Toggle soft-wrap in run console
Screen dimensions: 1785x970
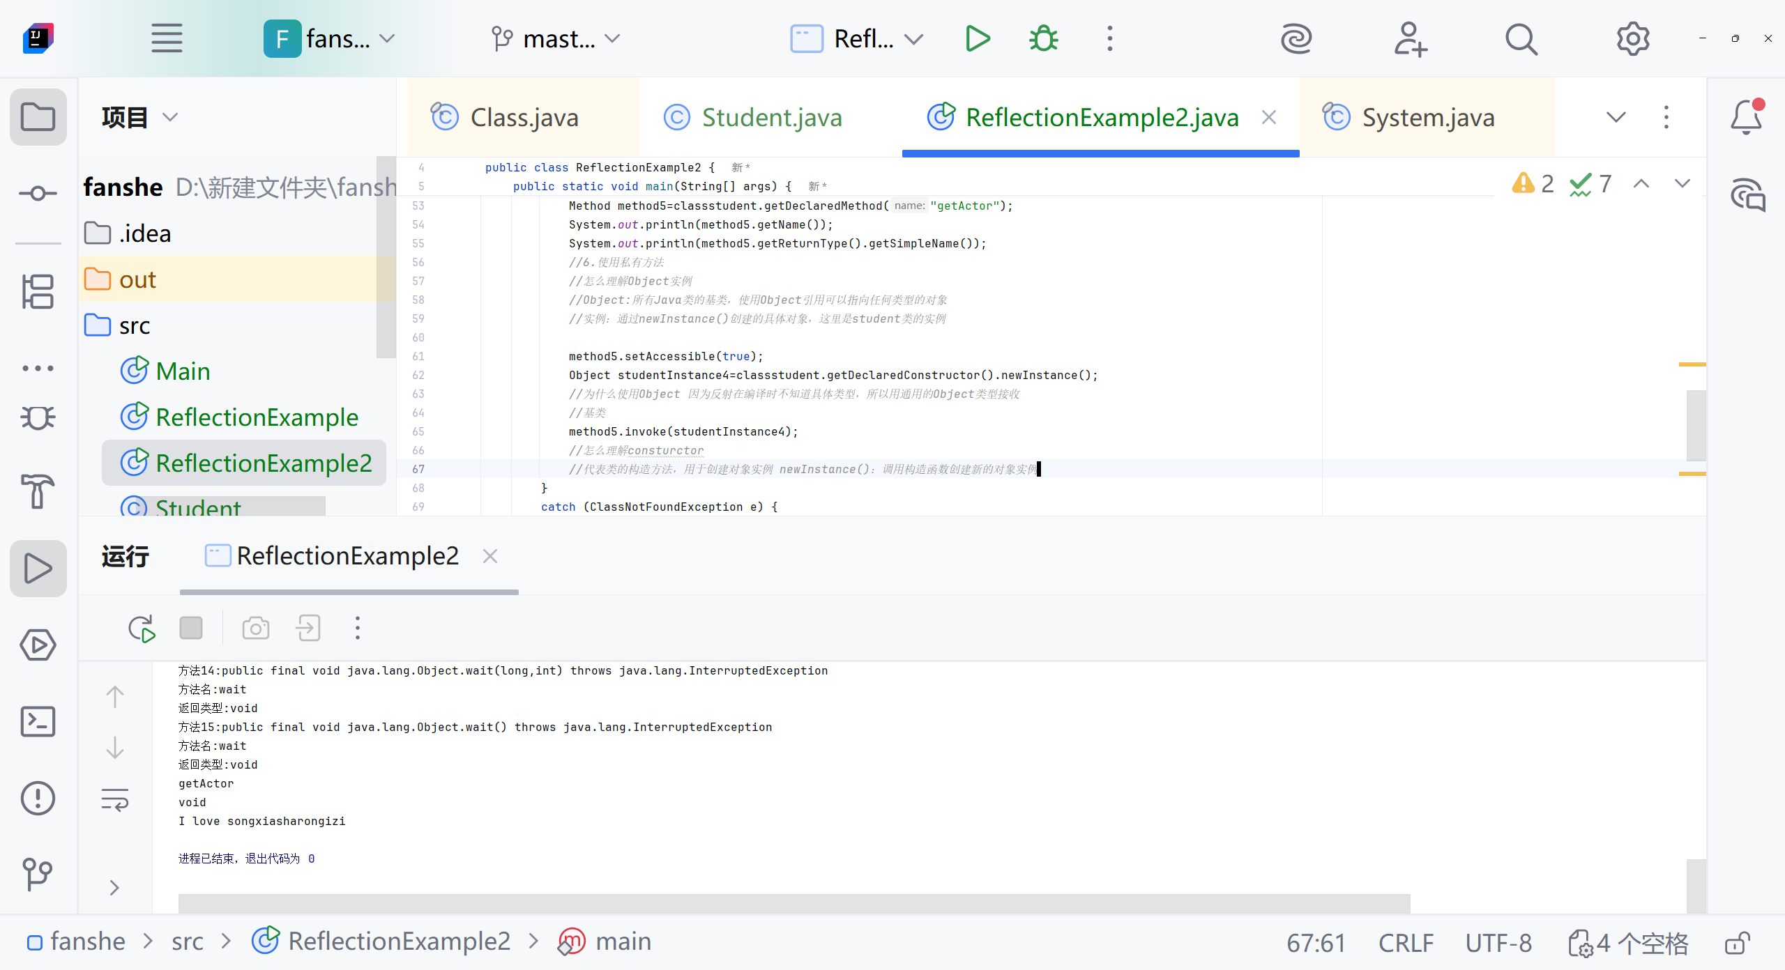point(115,800)
